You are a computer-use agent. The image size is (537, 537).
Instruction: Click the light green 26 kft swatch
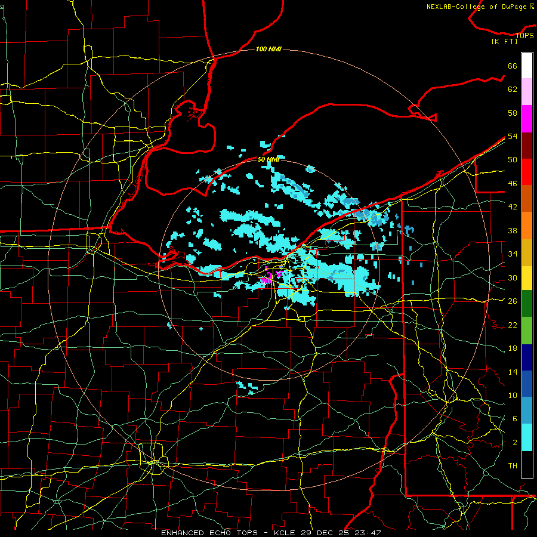click(527, 330)
